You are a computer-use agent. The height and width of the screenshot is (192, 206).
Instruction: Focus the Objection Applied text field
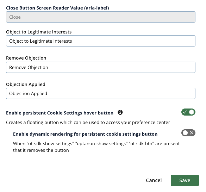click(x=101, y=93)
